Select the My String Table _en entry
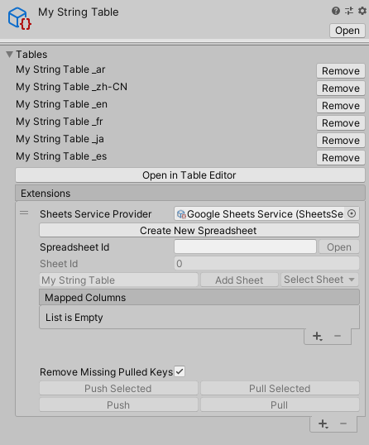 [x=61, y=104]
